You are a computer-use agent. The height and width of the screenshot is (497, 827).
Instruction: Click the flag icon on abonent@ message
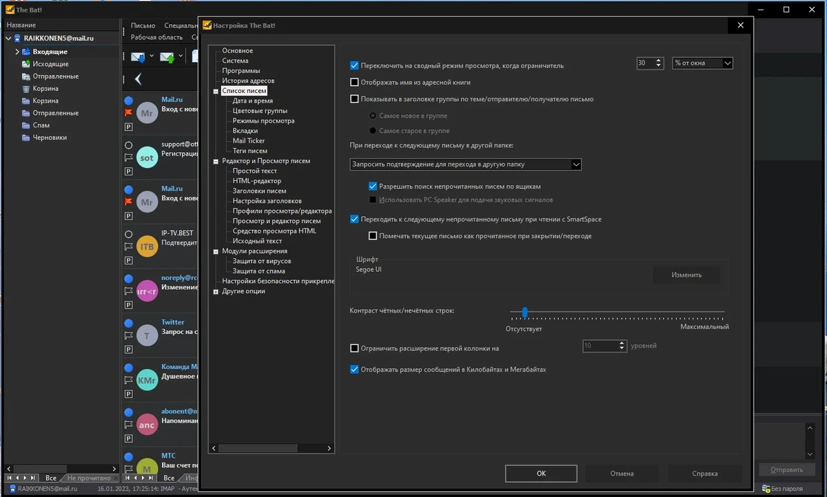(128, 424)
